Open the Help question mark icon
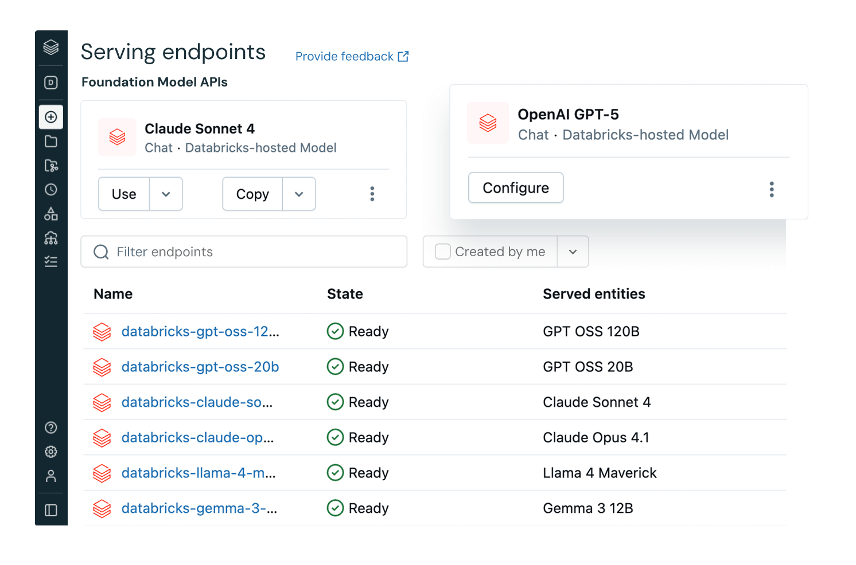 point(51,427)
